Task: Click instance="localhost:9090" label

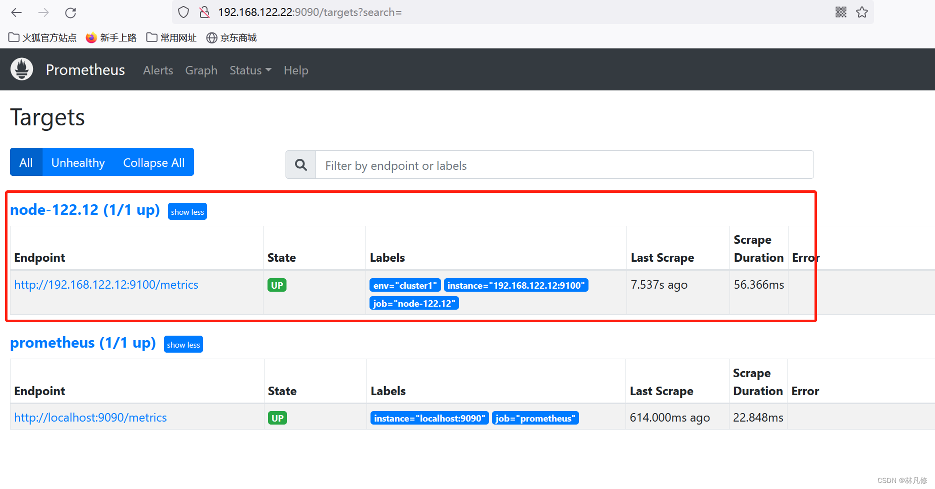Action: (x=429, y=418)
